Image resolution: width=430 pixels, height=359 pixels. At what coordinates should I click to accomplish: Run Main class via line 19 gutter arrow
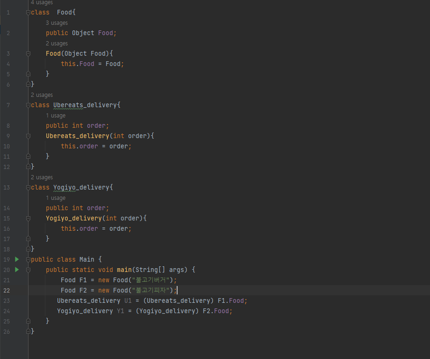17,259
